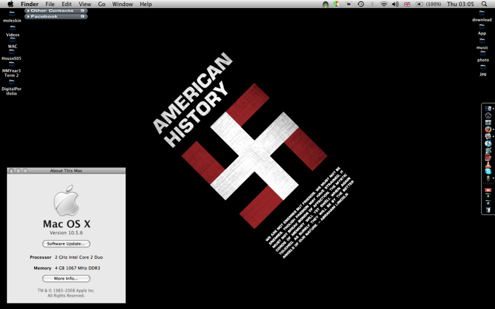Click the App folder on desktop

[x=482, y=30]
